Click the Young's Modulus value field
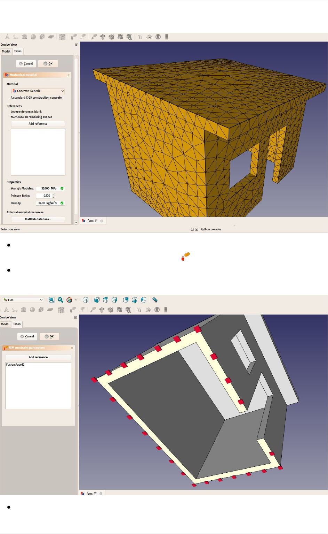This screenshot has width=328, height=534. point(50,189)
